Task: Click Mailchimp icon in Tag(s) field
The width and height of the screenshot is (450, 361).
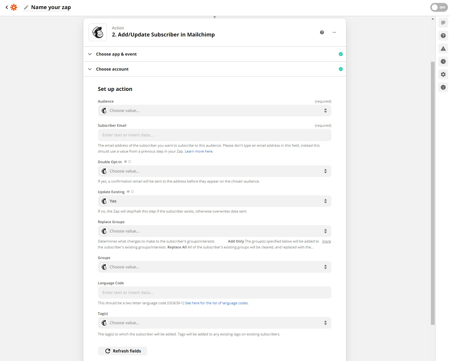Action: point(104,323)
